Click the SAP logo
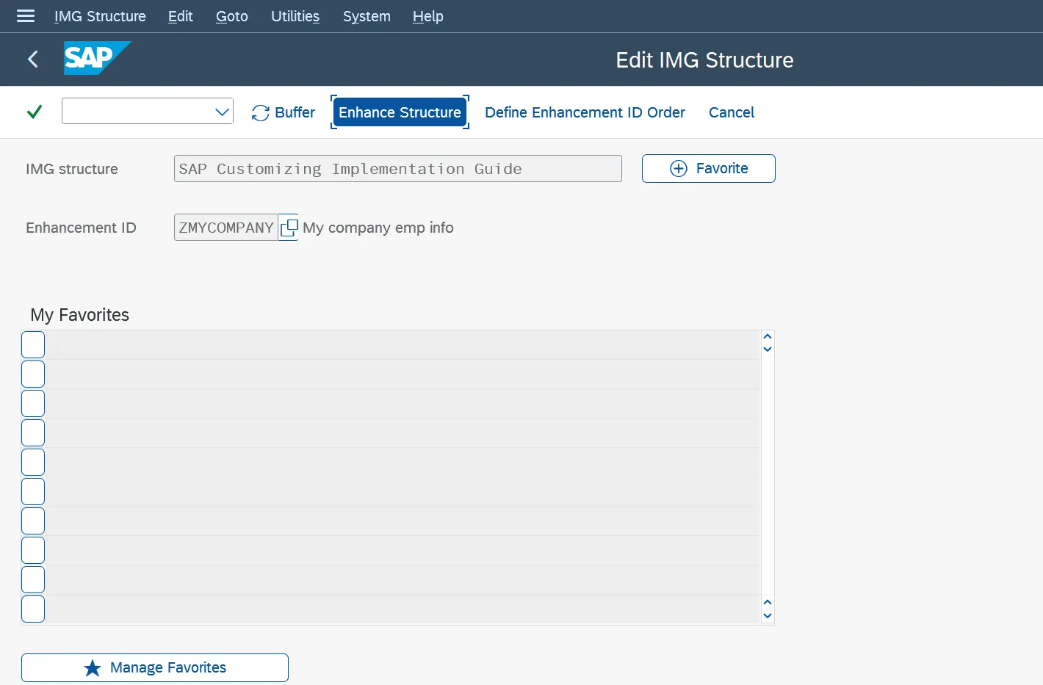Image resolution: width=1043 pixels, height=685 pixels. click(x=96, y=58)
